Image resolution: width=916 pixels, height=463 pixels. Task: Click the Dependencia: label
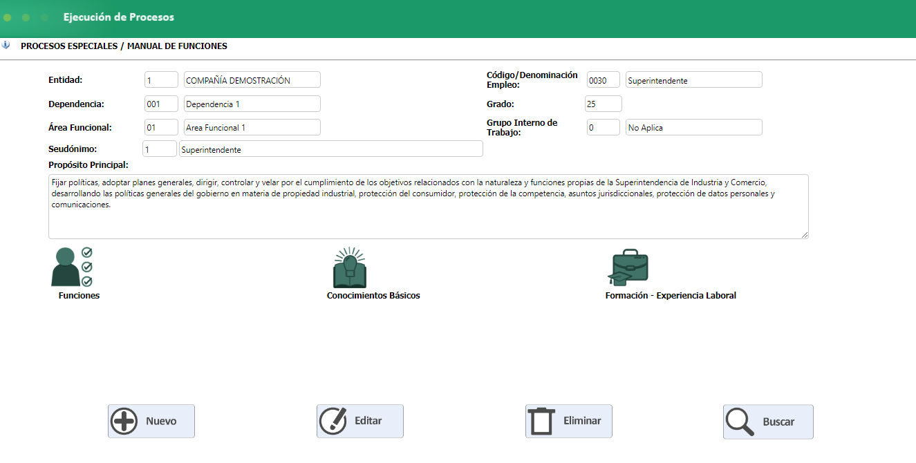(x=76, y=104)
